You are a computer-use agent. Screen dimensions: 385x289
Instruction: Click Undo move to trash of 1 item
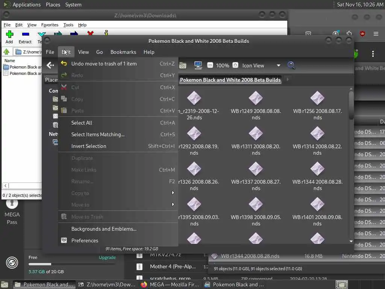coord(104,64)
